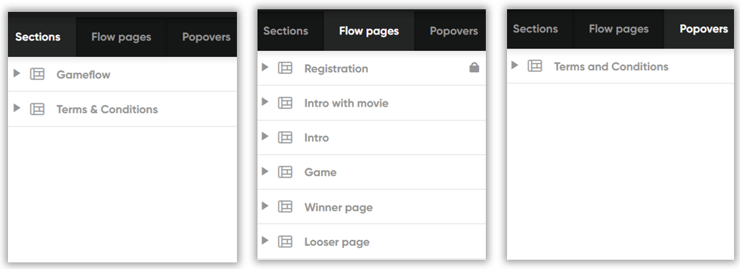Viewport: 740px width, 269px height.
Task: Switch to Sections tab in right panel
Action: pos(535,28)
